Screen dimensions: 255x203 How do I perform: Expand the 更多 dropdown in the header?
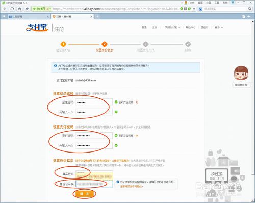point(219,27)
